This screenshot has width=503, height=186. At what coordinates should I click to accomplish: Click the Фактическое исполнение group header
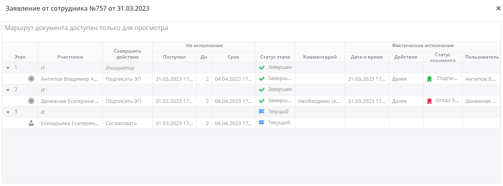(423, 46)
